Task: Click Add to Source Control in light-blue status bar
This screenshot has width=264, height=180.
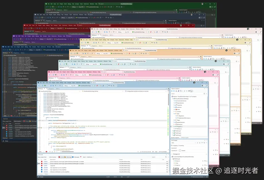Action: 198,177
